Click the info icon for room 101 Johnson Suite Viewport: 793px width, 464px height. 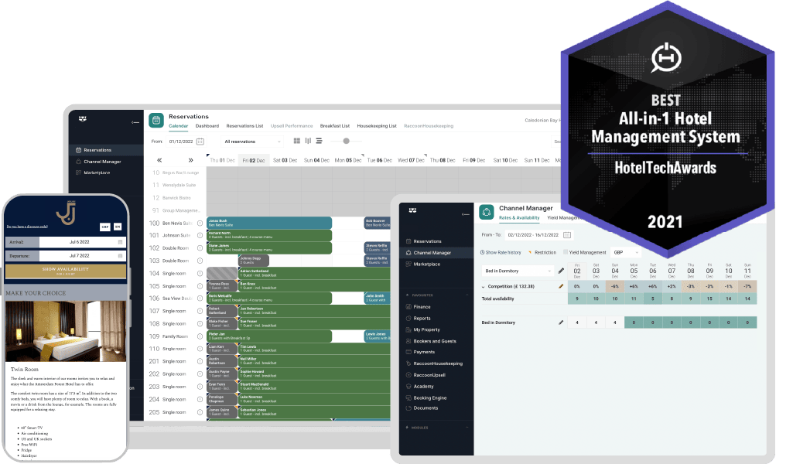[200, 236]
